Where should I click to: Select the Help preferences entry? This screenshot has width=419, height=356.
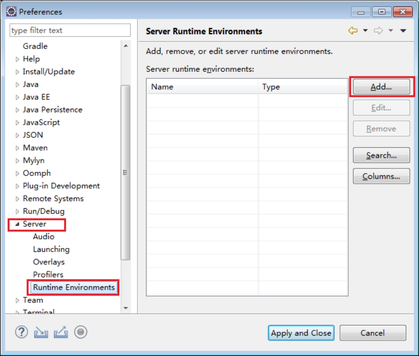31,59
